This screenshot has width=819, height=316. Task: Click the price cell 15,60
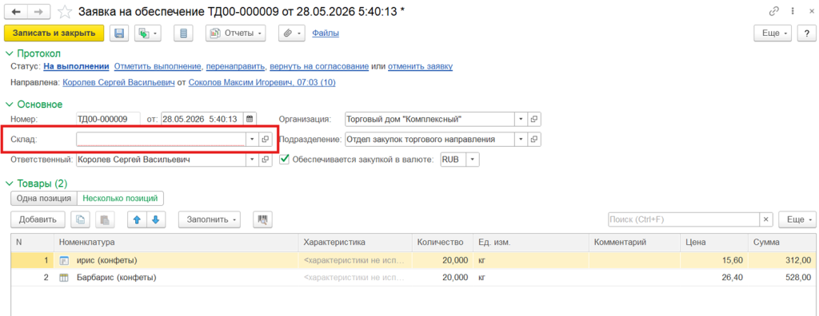tap(713, 260)
